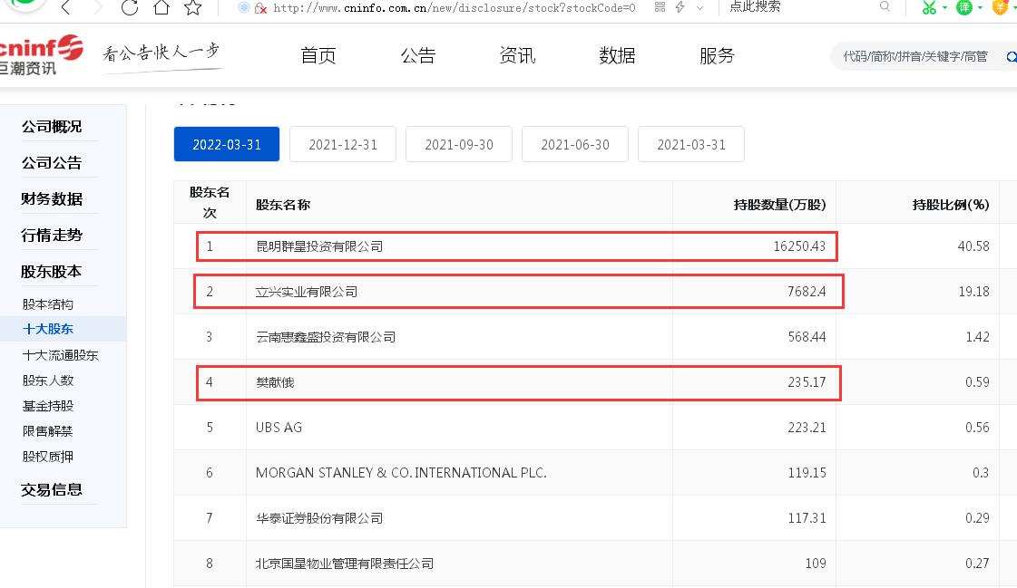The height and width of the screenshot is (588, 1017).
Task: Open the 首页 navigation menu
Action: click(x=318, y=55)
